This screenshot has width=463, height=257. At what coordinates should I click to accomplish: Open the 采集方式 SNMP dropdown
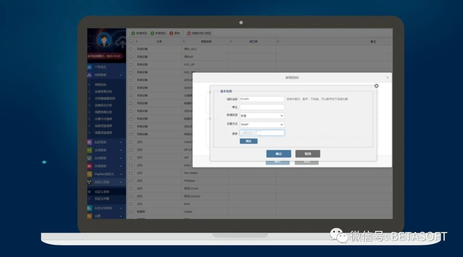(x=262, y=125)
